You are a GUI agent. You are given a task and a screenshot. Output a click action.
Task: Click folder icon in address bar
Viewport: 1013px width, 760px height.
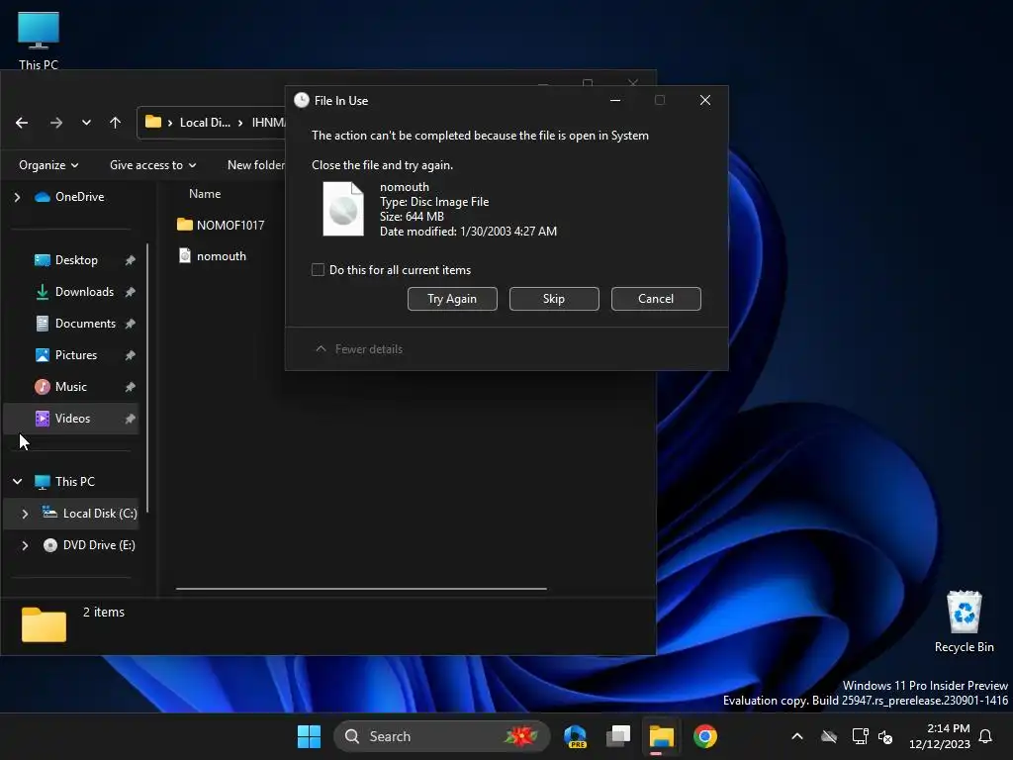(153, 122)
